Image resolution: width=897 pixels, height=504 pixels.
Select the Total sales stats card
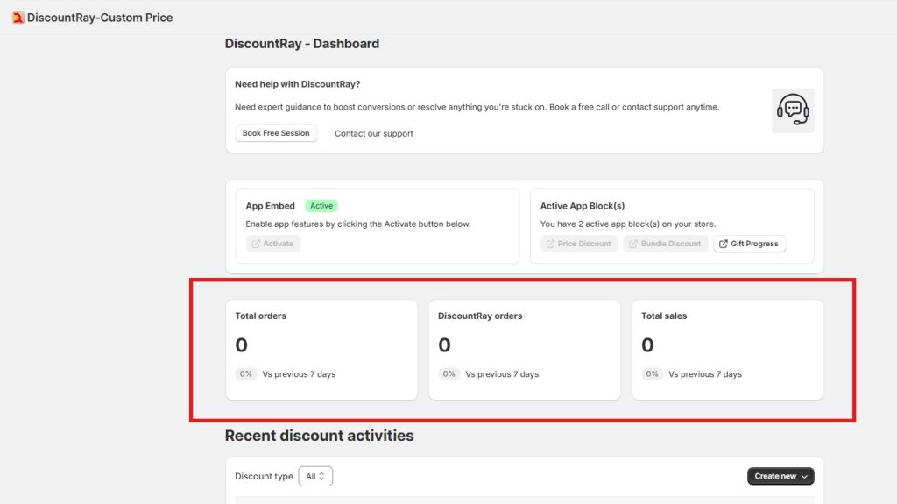tap(727, 350)
